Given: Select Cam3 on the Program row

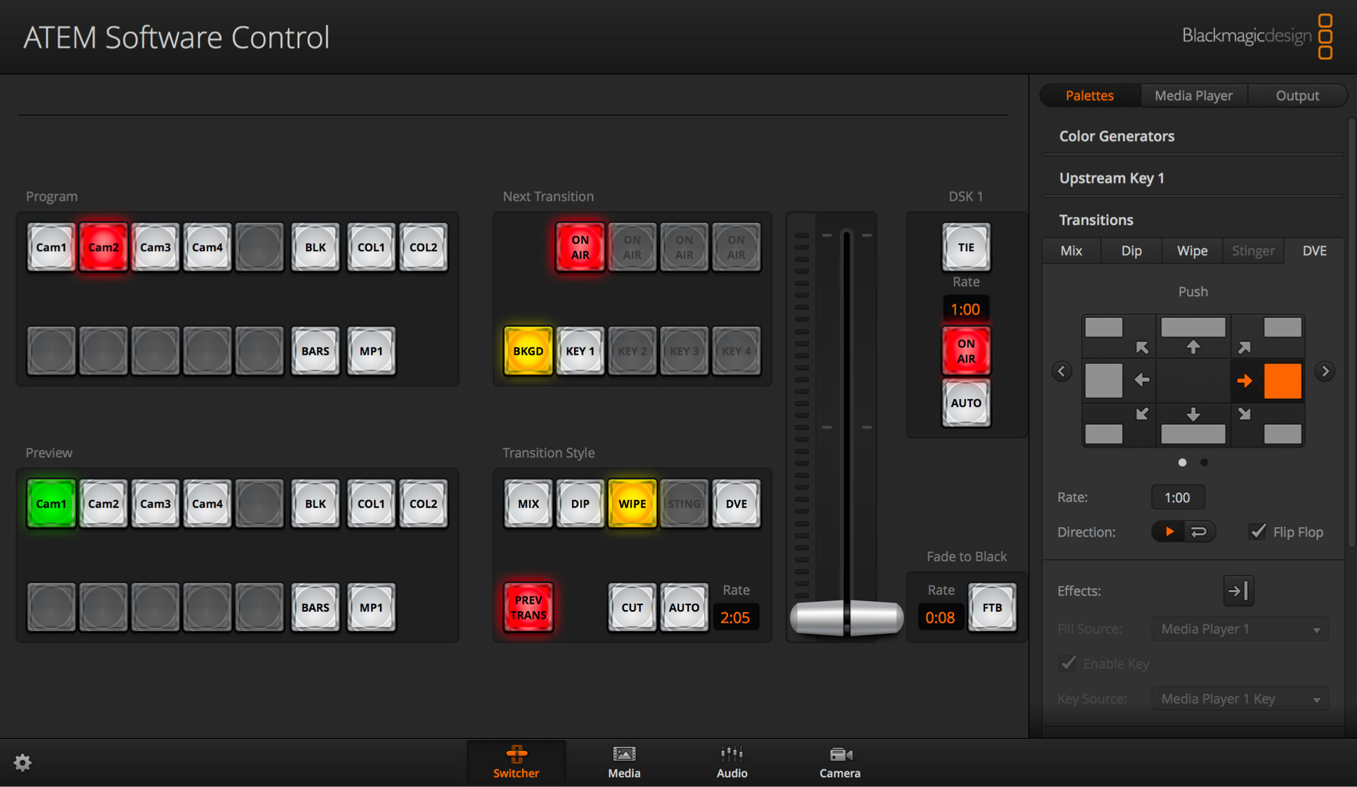Looking at the screenshot, I should coord(155,248).
